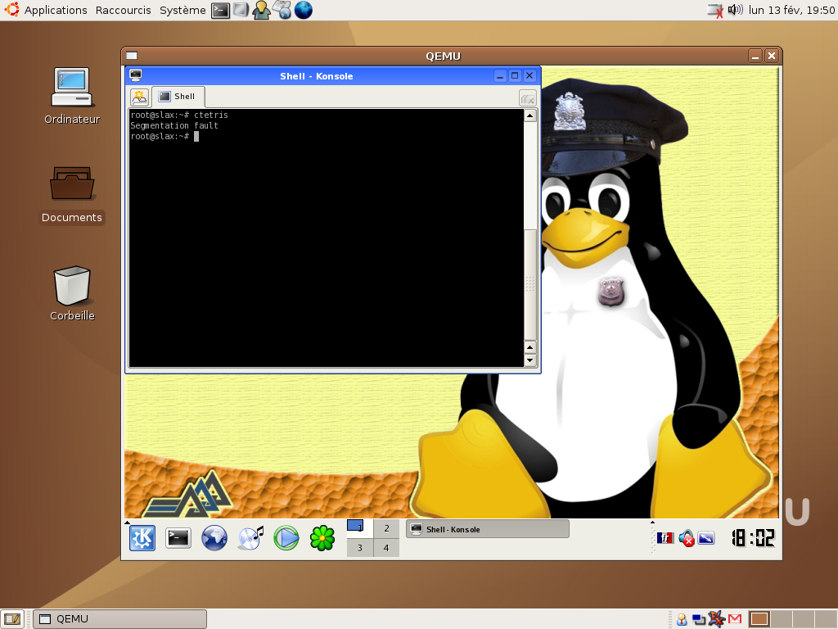The width and height of the screenshot is (838, 629).
Task: Click the Konsole new session icon
Action: click(139, 97)
